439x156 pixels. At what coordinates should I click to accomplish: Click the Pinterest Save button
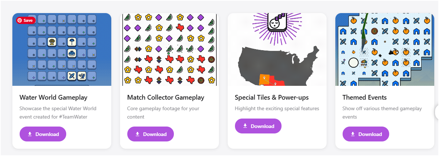click(26, 20)
